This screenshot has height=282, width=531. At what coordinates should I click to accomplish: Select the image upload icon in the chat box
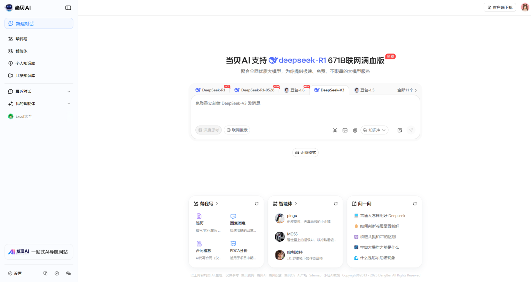pyautogui.click(x=345, y=130)
